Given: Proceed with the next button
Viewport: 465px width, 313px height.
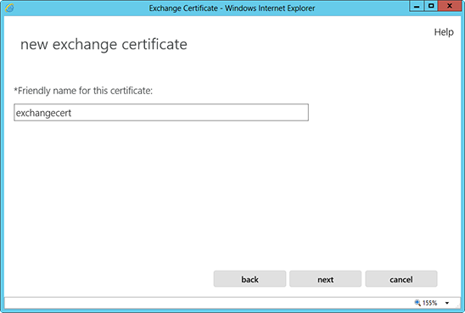Looking at the screenshot, I should 325,279.
